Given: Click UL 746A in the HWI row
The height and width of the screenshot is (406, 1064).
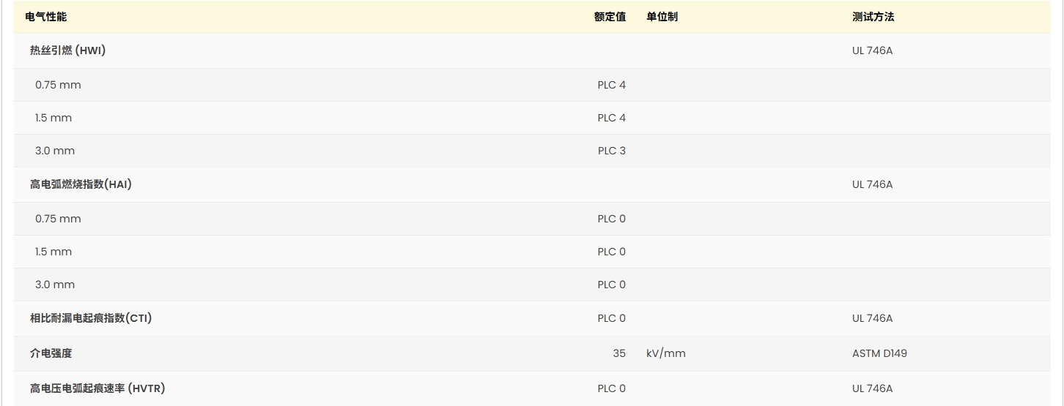Looking at the screenshot, I should coord(872,51).
